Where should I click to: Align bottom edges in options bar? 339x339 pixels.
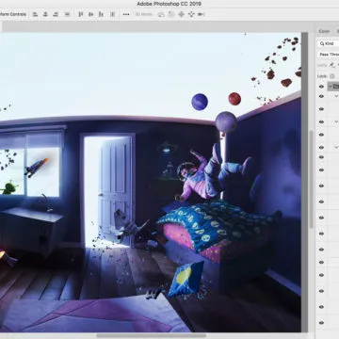click(x=101, y=14)
